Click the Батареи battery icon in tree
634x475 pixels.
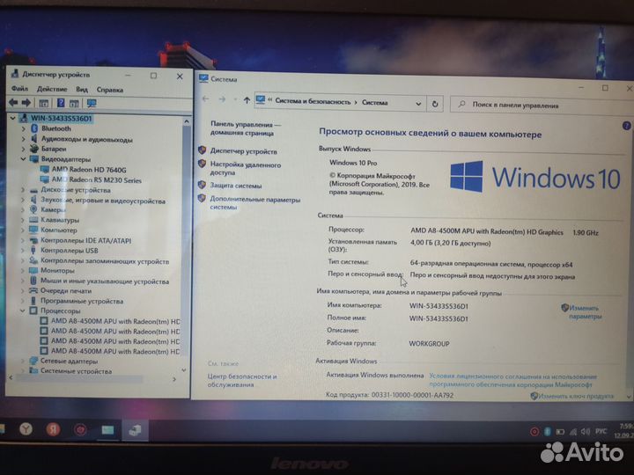pos(34,149)
